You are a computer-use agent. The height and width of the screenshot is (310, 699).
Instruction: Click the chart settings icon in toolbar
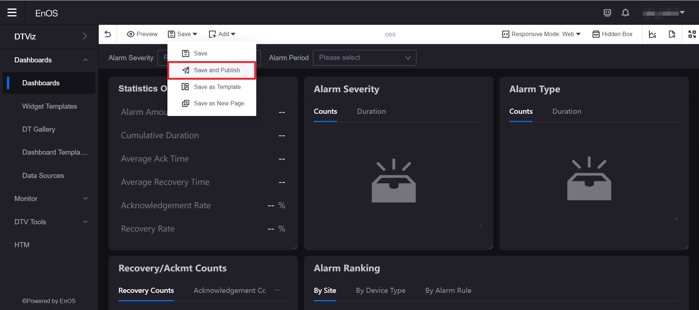pyautogui.click(x=653, y=34)
